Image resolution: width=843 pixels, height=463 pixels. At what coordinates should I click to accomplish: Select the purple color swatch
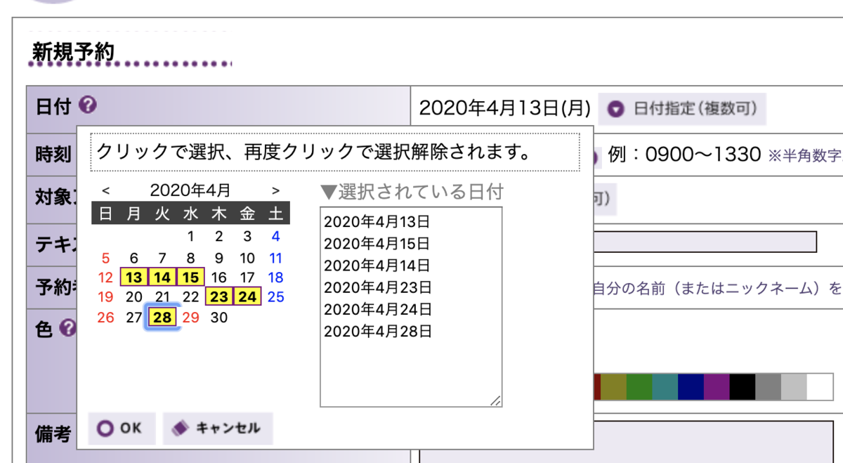[716, 386]
